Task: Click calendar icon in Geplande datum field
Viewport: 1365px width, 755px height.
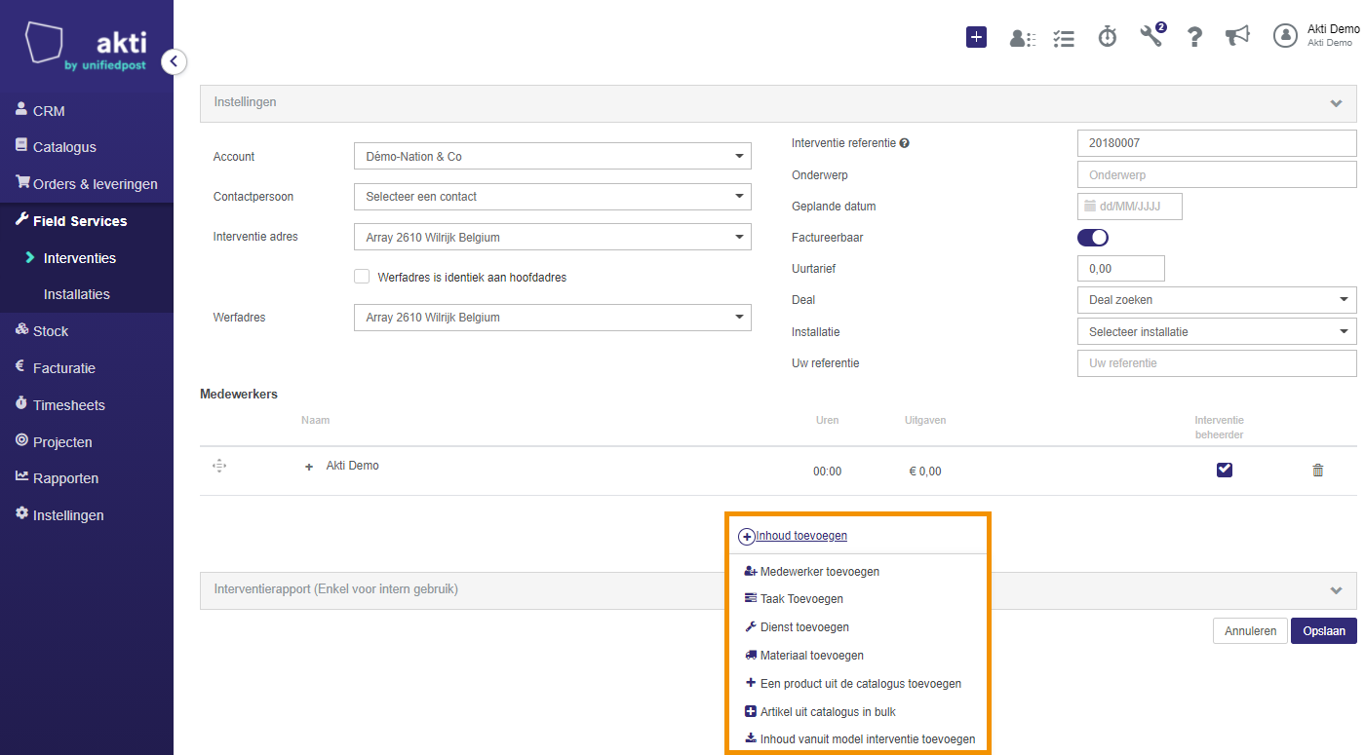Action: (x=1091, y=207)
